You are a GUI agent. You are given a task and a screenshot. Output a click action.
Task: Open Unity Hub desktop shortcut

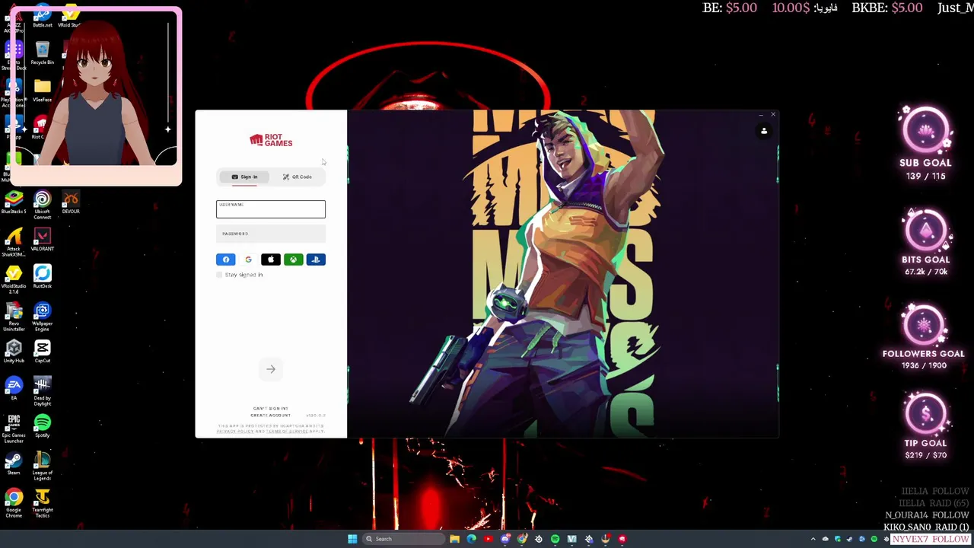point(14,352)
